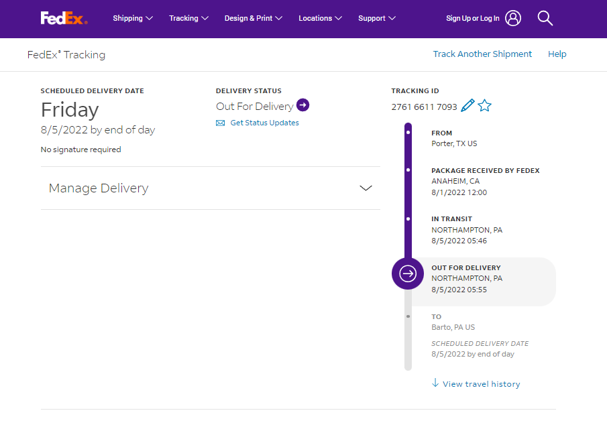The width and height of the screenshot is (607, 425).
Task: Click the timestamp 8/5/2022 05:46
Action: click(459, 241)
